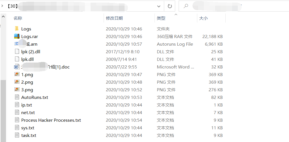Select the lpk (2).dll file name
Image resolution: width=289 pixels, height=142 pixels.
click(31, 52)
